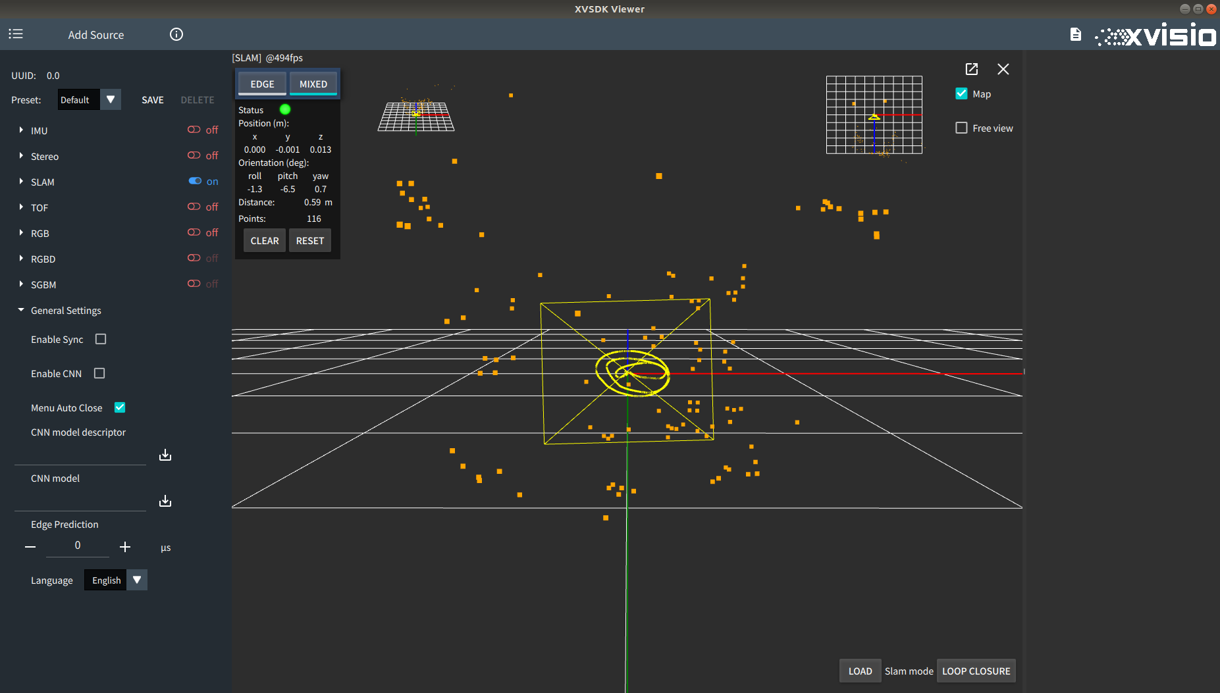Click the LOOP CLOSURE button
Viewport: 1220px width, 693px height.
tap(976, 671)
